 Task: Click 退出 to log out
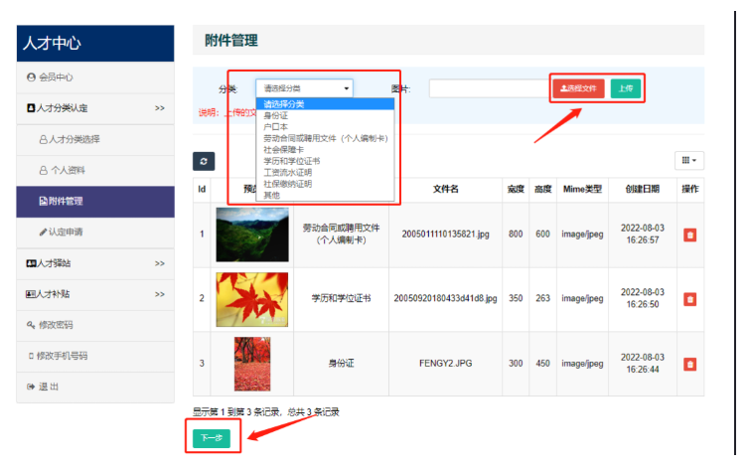tap(95, 387)
